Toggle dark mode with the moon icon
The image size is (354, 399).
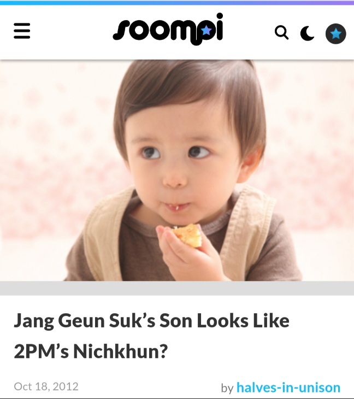point(307,33)
